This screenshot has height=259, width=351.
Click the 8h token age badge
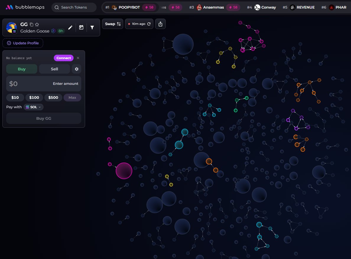pyautogui.click(x=61, y=31)
